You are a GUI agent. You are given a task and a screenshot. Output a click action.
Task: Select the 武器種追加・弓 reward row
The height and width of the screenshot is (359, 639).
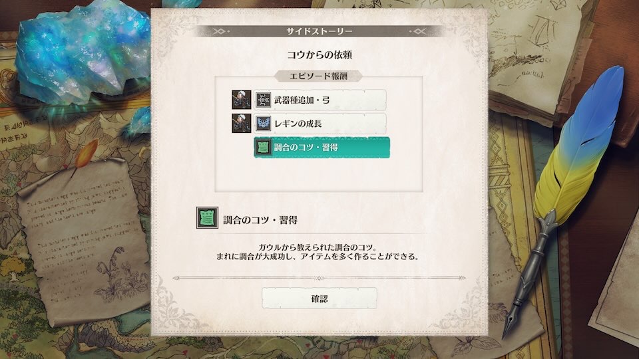[x=320, y=100]
